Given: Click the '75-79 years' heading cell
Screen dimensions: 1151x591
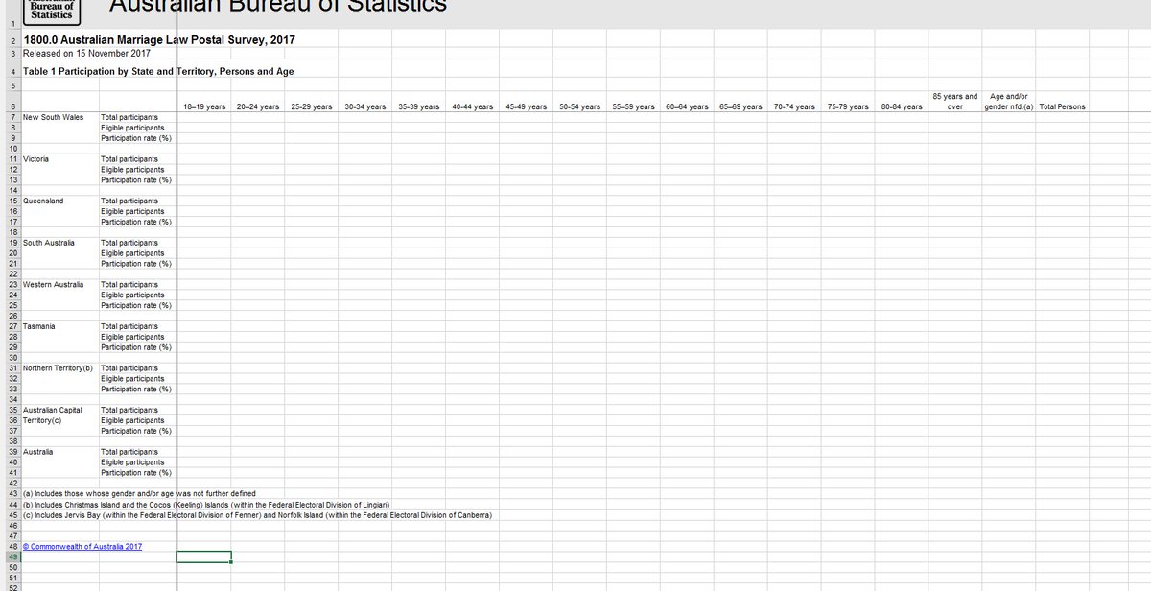Looking at the screenshot, I should [849, 106].
